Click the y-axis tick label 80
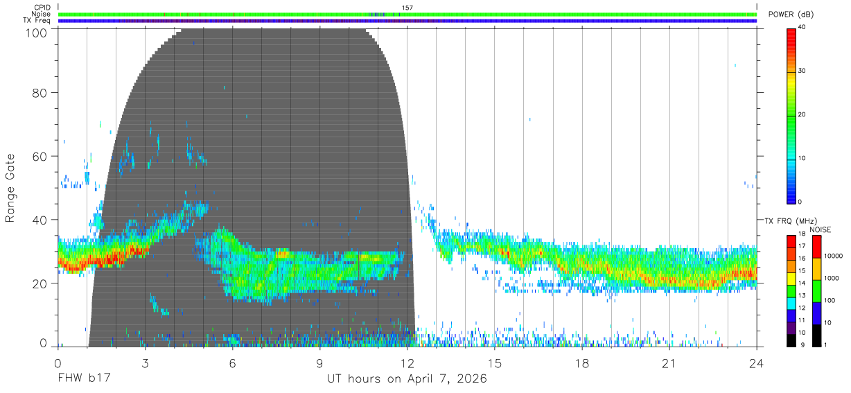The image size is (851, 393). pyautogui.click(x=40, y=93)
